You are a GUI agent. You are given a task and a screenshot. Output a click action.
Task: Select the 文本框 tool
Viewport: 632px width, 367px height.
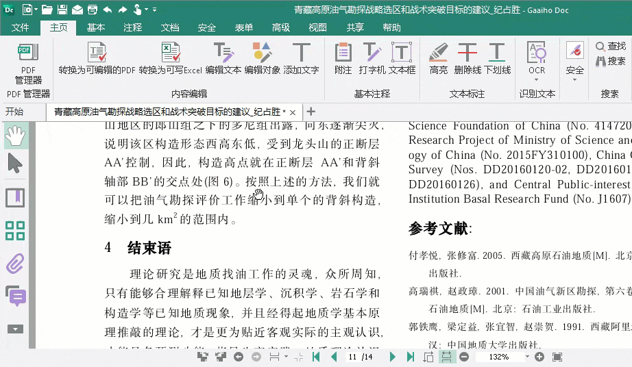click(402, 58)
